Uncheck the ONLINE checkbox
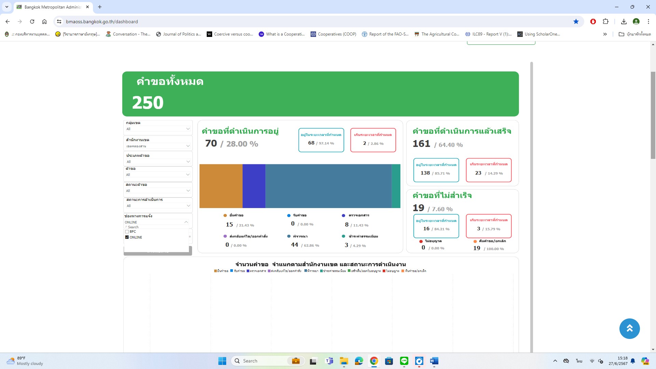This screenshot has height=369, width=656. (127, 237)
